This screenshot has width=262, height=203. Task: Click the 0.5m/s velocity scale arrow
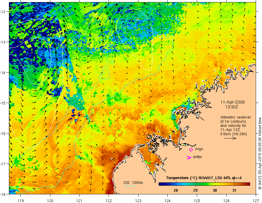click(230, 138)
